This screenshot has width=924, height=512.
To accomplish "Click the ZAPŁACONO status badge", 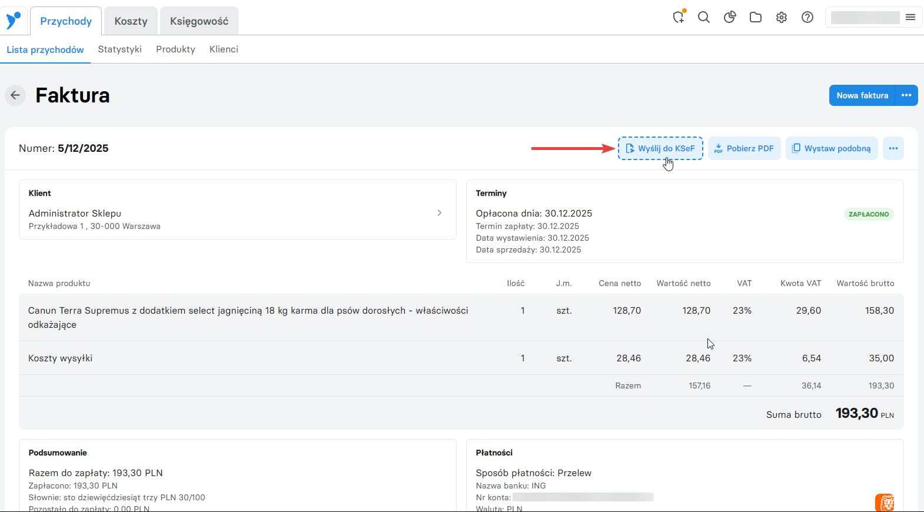I will click(869, 214).
